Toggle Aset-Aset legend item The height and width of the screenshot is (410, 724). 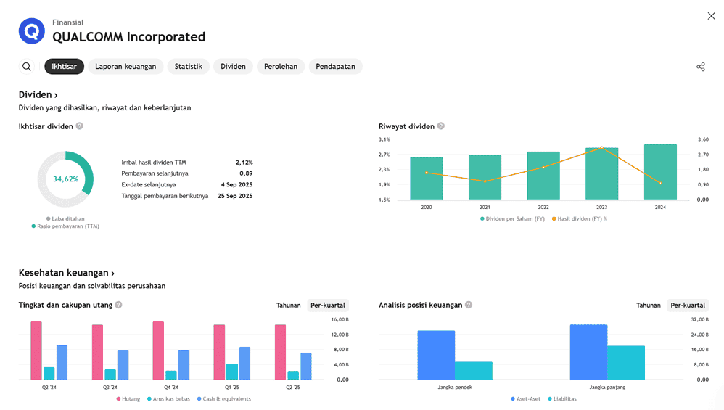pyautogui.click(x=525, y=399)
